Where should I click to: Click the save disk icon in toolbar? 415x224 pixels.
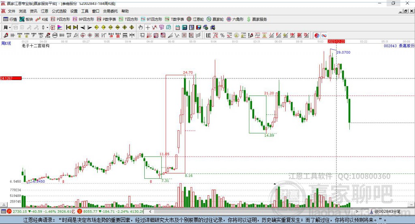tap(199, 27)
